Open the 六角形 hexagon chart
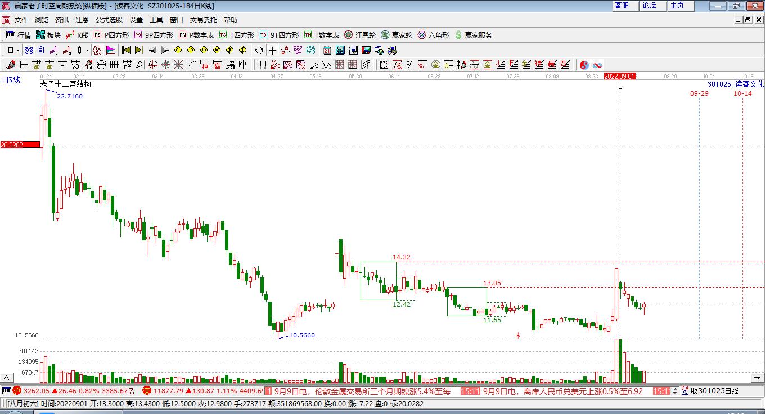765x414 pixels. [433, 35]
